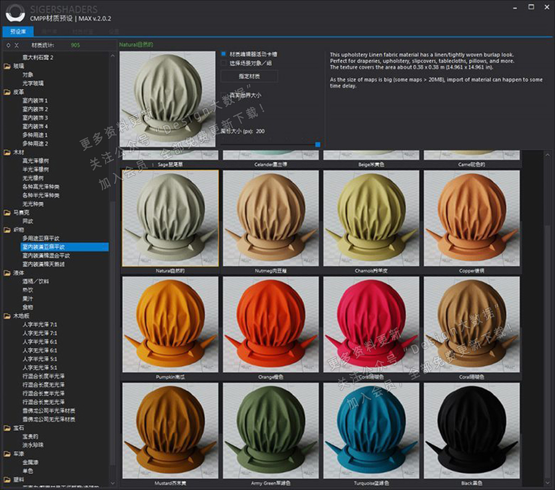
Task: Click the 宝石 folder icon
Action: (7, 428)
